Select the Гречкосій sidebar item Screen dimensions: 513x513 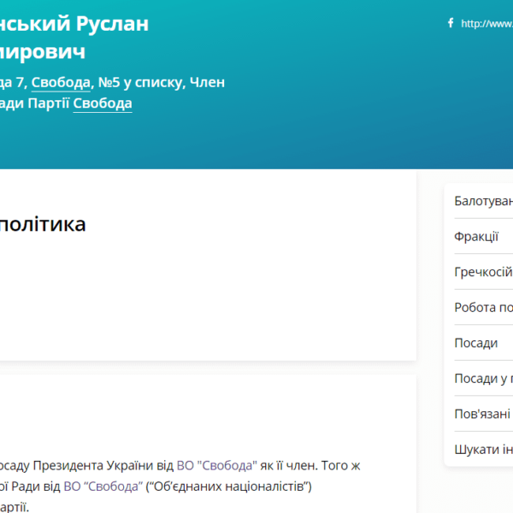(x=484, y=272)
